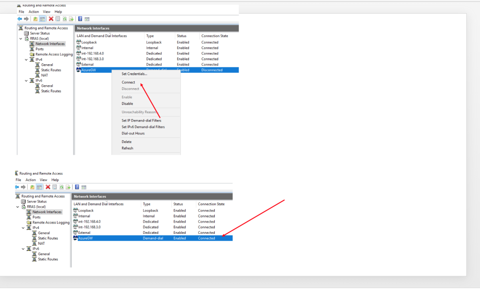Select NAT under IPv4 in the top tree
480x292 pixels.
[x=45, y=75]
